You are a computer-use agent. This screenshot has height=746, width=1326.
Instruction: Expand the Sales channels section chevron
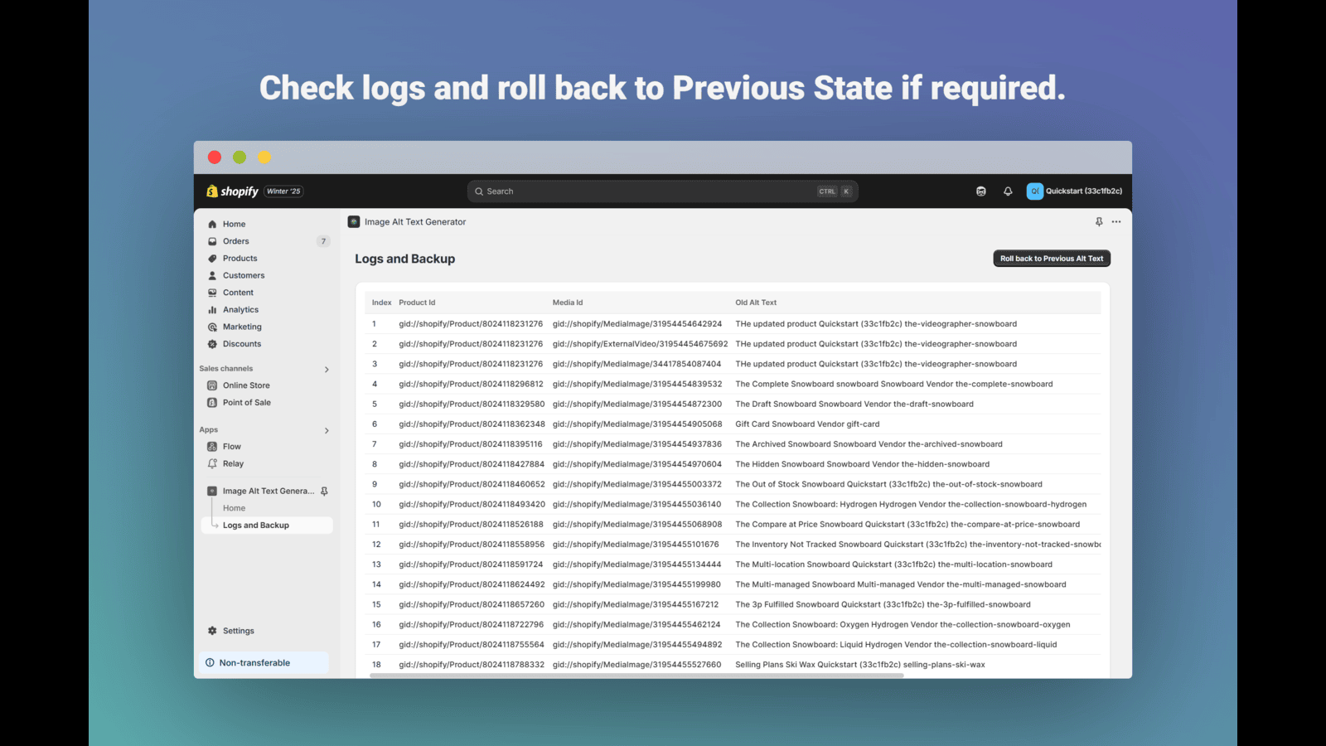(x=327, y=370)
